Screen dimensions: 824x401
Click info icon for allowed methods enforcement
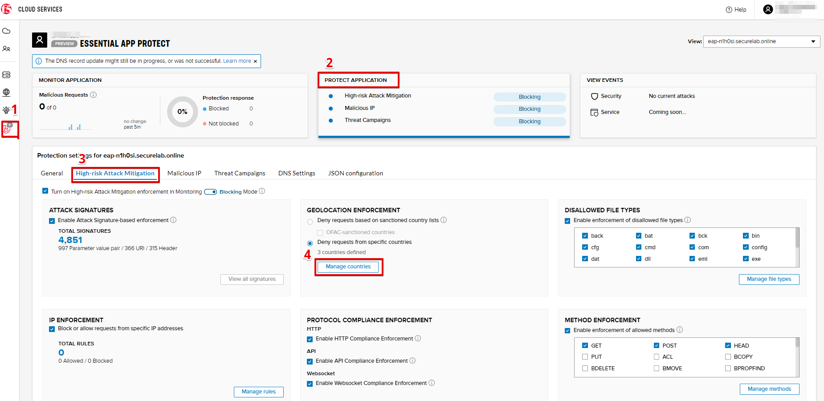coord(680,330)
